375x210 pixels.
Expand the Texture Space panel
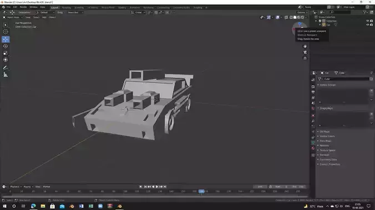[x=327, y=150]
